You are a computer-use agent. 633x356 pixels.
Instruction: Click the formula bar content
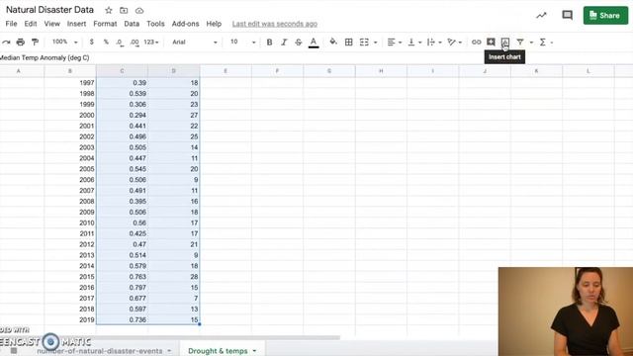(x=45, y=57)
